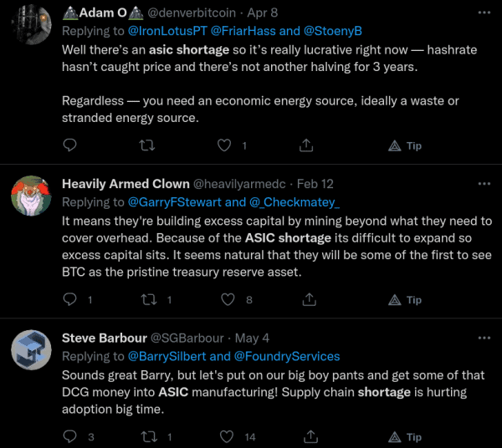Reply to Heavily Armed Clown's tweet
This screenshot has height=448, width=502.
click(x=70, y=299)
